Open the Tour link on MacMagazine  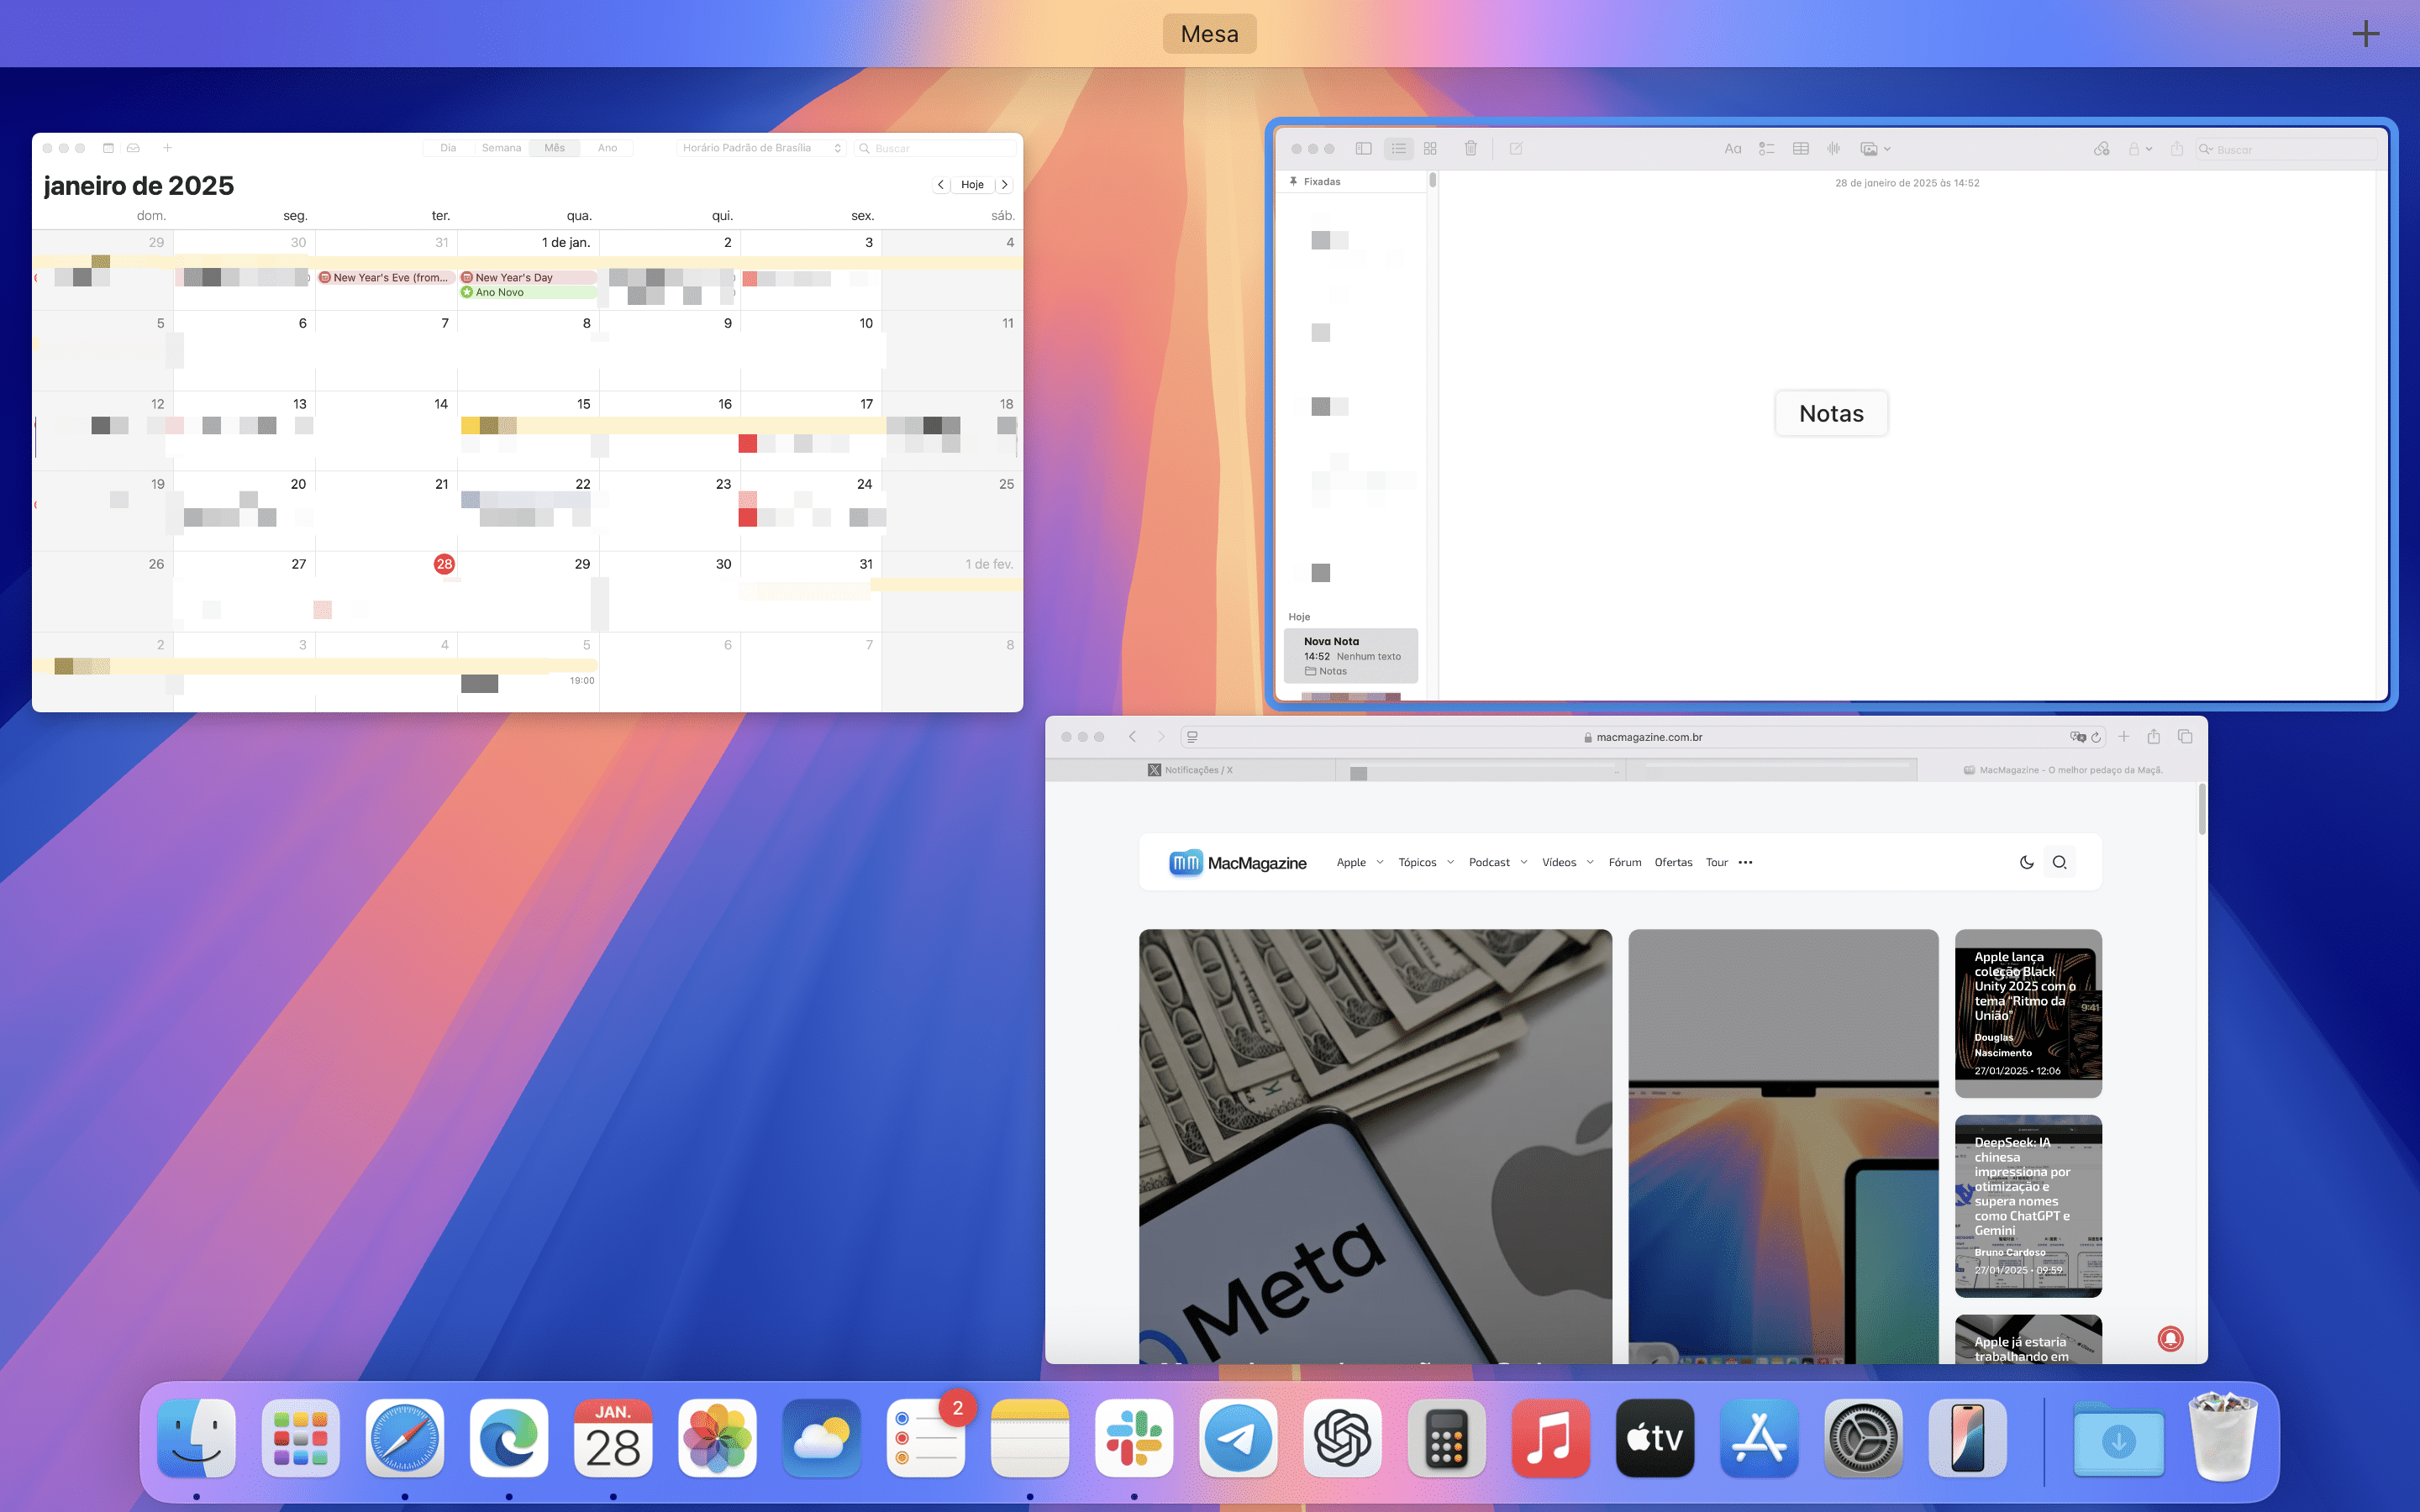(x=1716, y=863)
